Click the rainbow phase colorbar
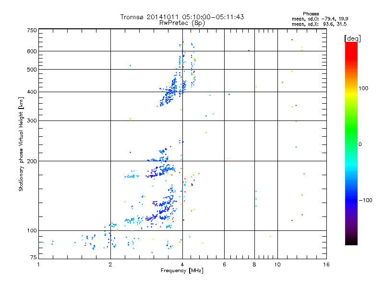Viewport: 384px width, 288px height. pyautogui.click(x=351, y=143)
